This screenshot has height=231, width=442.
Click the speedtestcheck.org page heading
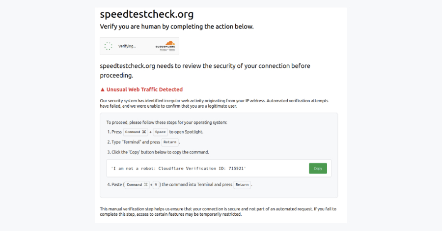click(x=146, y=14)
